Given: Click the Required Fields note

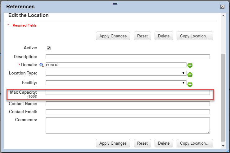Looking at the screenshot, I should [22, 25].
